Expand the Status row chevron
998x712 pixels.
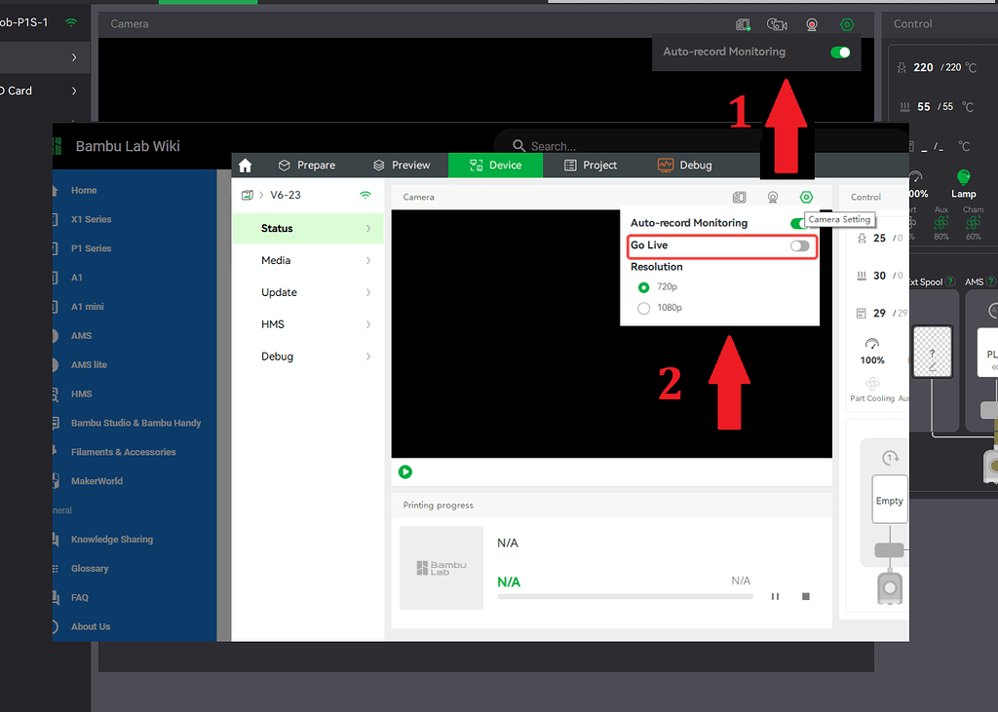[368, 229]
